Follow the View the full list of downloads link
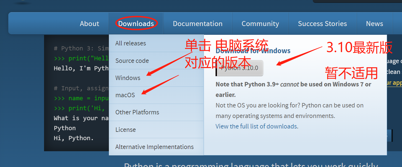The height and width of the screenshot is (167, 402). [256, 126]
